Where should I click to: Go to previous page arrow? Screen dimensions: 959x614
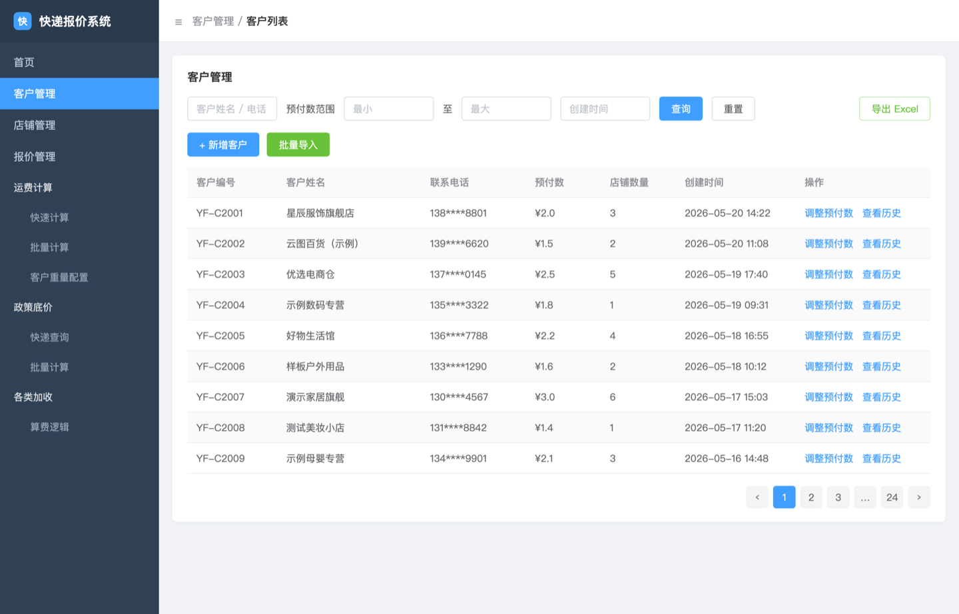coord(757,497)
